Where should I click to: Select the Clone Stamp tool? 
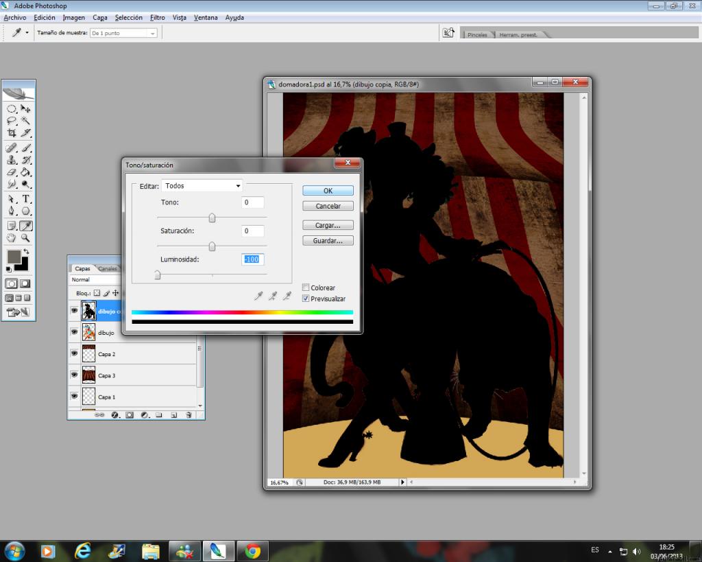point(12,160)
